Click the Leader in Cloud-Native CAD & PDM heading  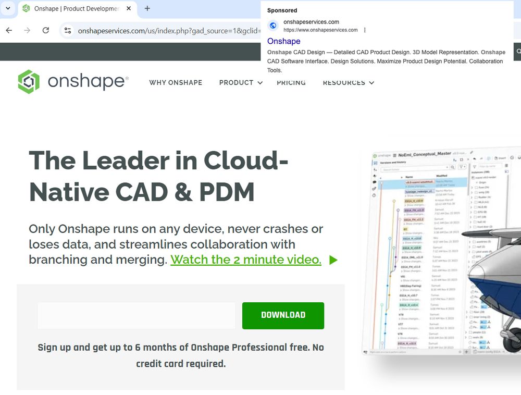pyautogui.click(x=158, y=176)
